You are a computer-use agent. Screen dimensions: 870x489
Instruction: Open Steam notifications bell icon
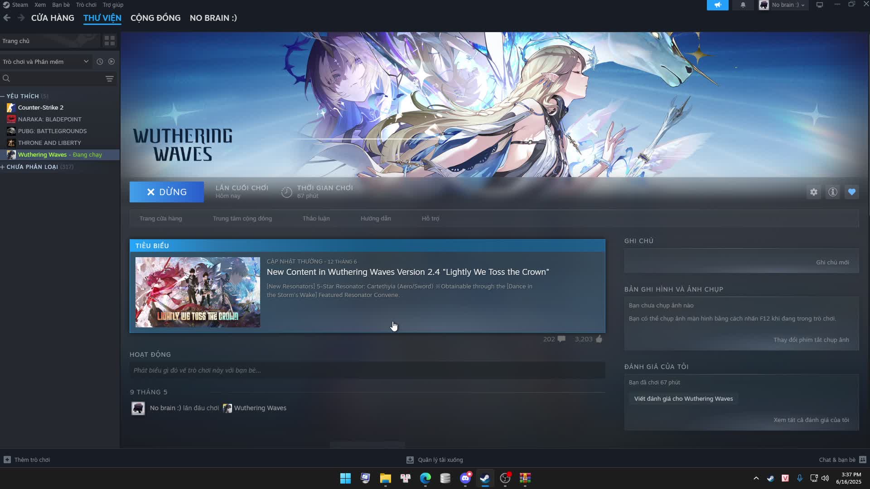tap(743, 5)
